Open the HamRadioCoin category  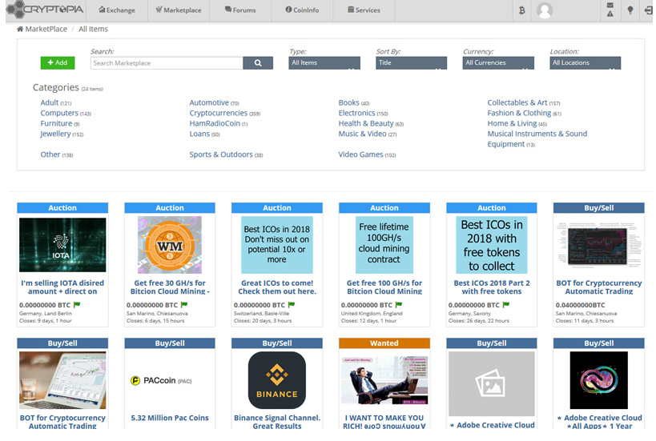215,123
